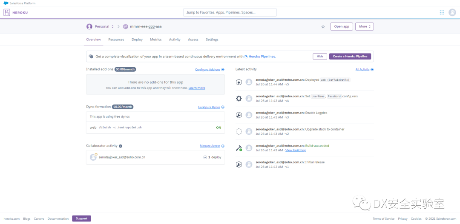Click the arrow icon next to Configure Add-ons
This screenshot has height=224, width=460.
click(223, 70)
